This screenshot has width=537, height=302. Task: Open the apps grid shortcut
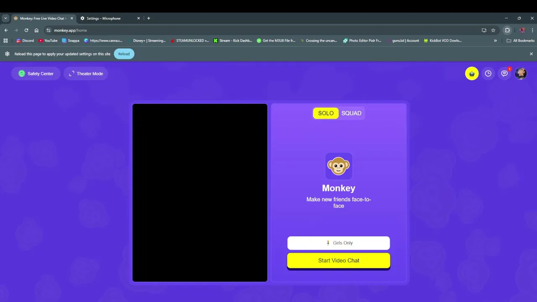tap(5, 41)
